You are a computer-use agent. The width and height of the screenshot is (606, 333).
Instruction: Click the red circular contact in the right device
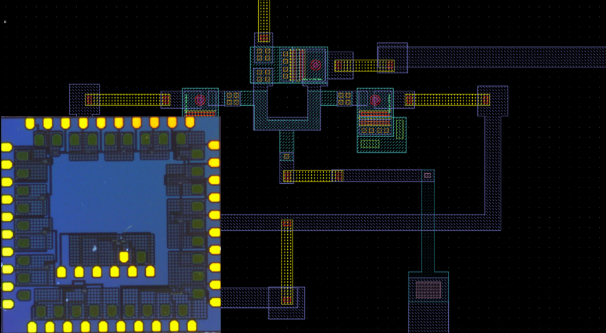tap(375, 101)
